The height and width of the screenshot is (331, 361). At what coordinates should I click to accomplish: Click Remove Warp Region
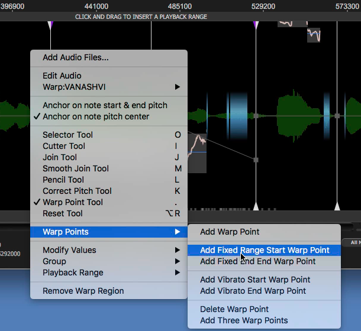83,291
